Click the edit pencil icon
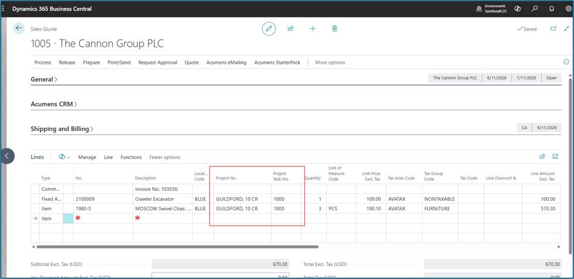574x279 pixels. click(x=269, y=29)
